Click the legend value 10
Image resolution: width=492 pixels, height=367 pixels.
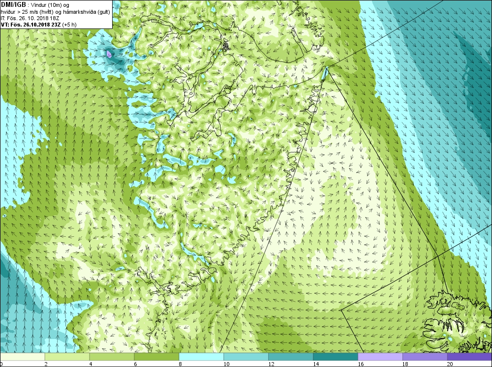[x=226, y=364]
